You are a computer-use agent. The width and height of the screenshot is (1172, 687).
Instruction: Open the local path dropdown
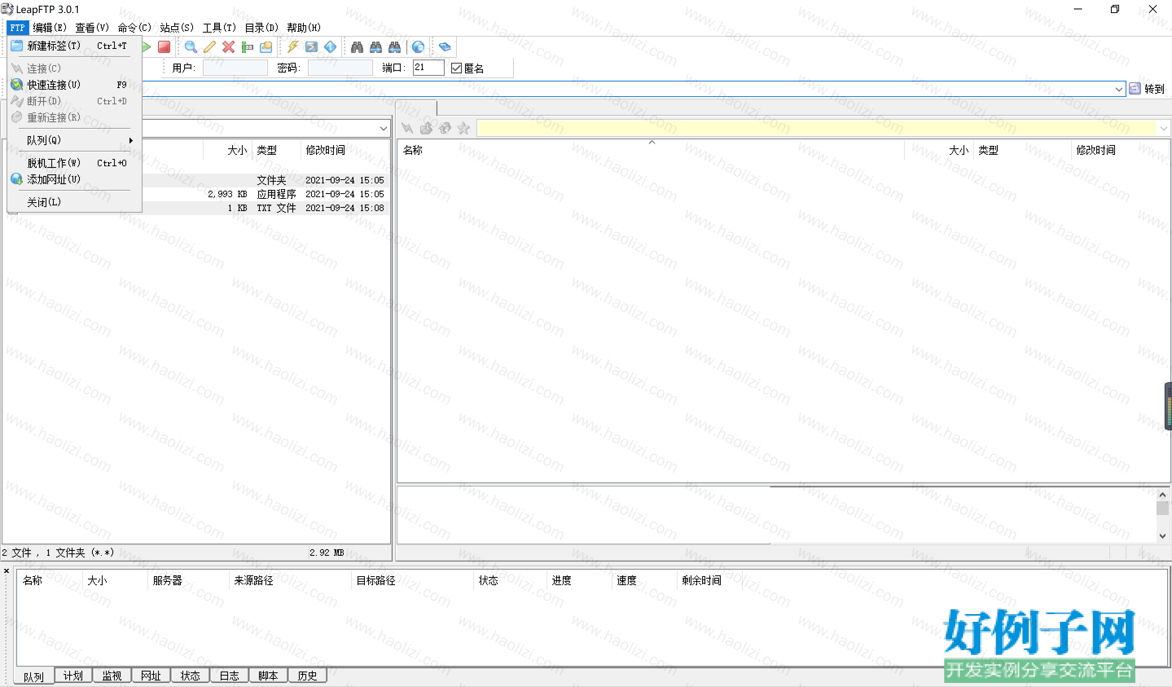pos(383,128)
